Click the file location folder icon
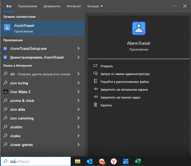This screenshot has width=191, height=166. [95, 81]
